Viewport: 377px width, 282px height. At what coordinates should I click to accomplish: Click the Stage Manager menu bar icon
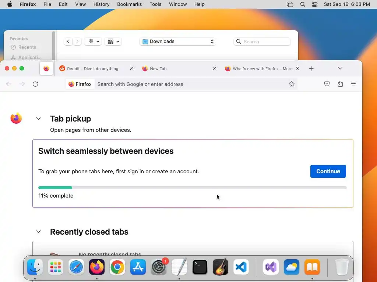pyautogui.click(x=290, y=4)
